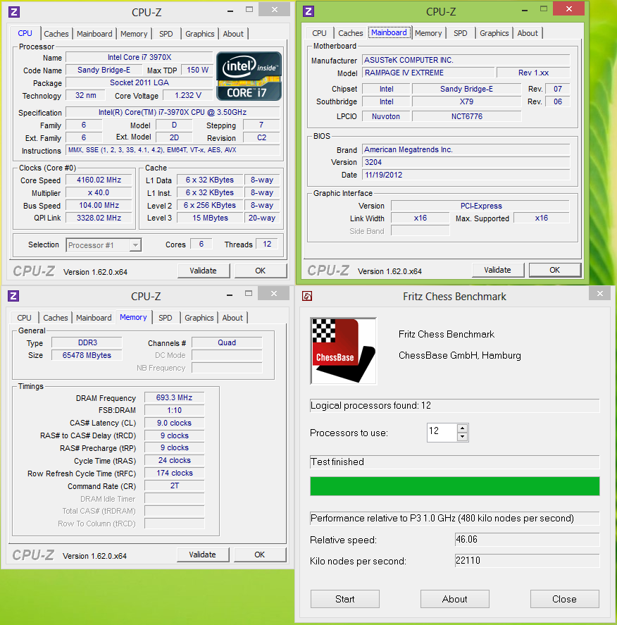Viewport: 617px width, 625px height.
Task: Open Graphics tab in the Memory timings window
Action: pos(199,318)
